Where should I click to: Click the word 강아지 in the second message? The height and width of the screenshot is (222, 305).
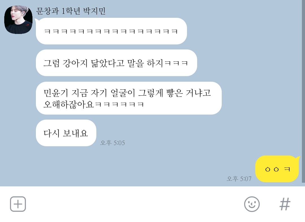(75, 63)
